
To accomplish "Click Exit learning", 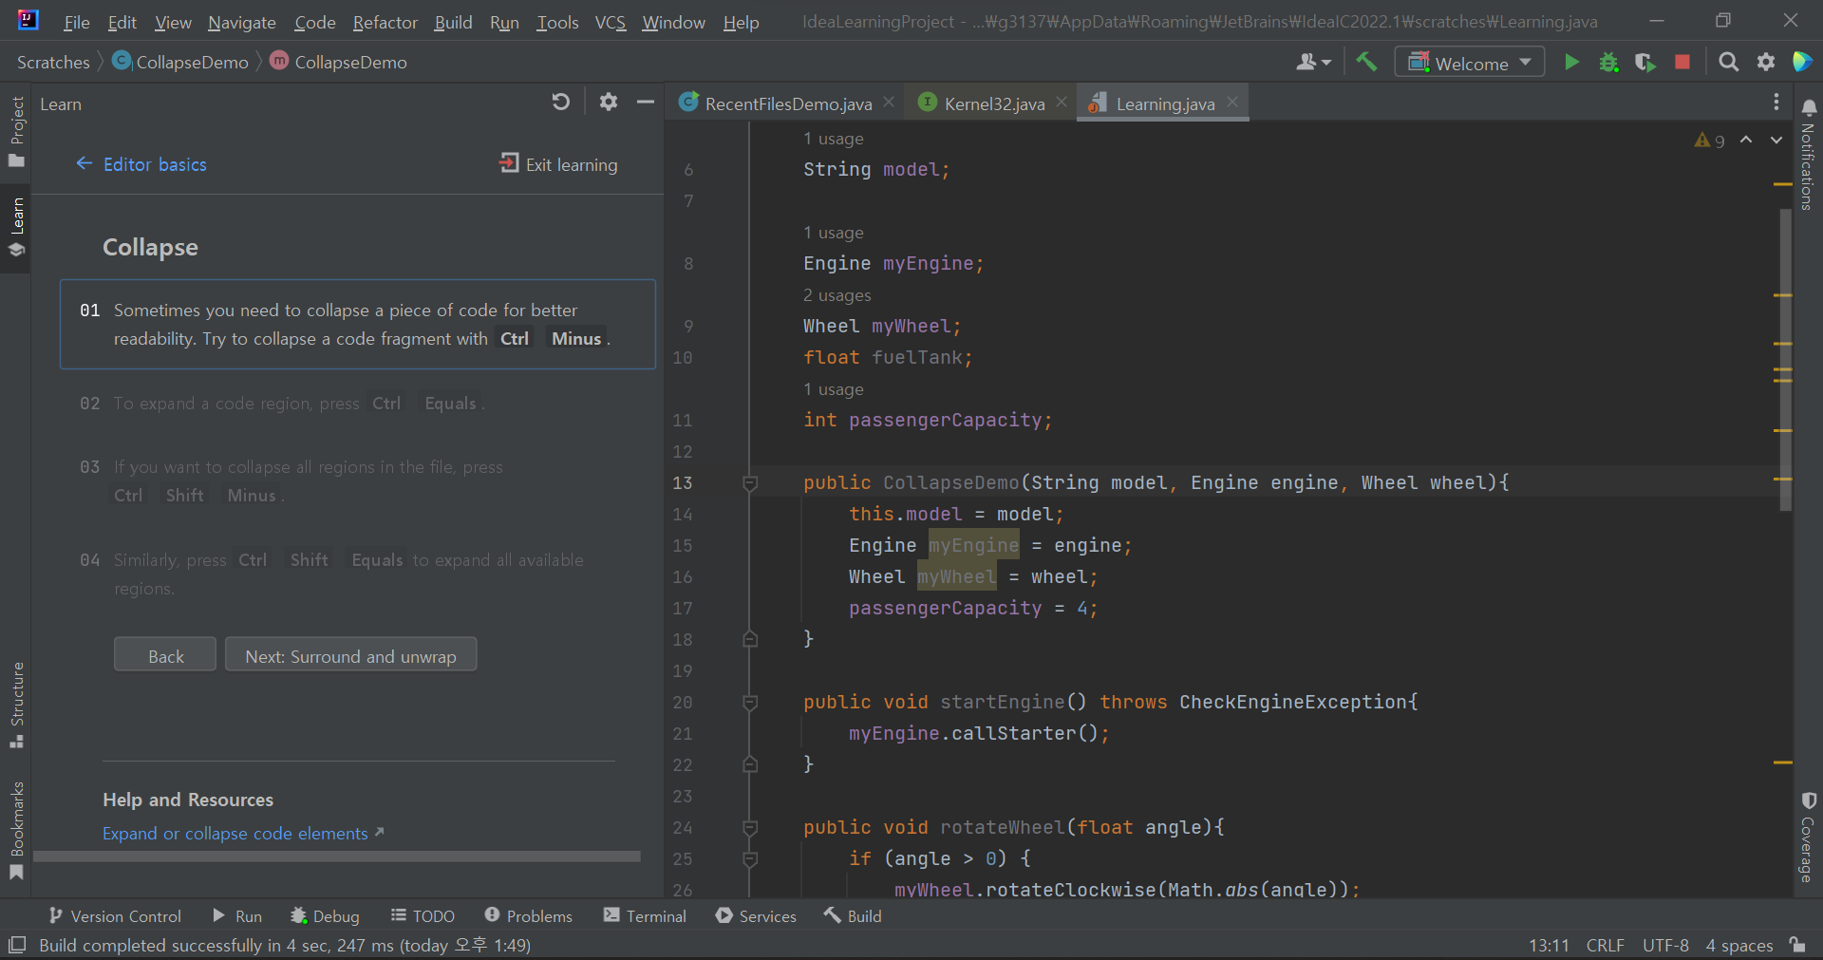I will (558, 164).
